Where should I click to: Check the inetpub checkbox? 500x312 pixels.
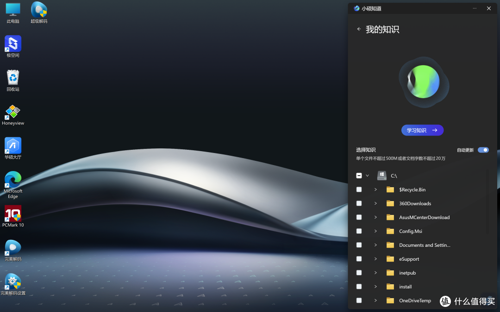(x=359, y=273)
